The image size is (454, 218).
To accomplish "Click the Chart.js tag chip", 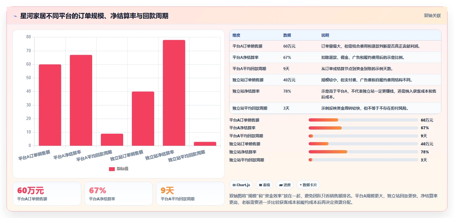I will click(x=241, y=185).
